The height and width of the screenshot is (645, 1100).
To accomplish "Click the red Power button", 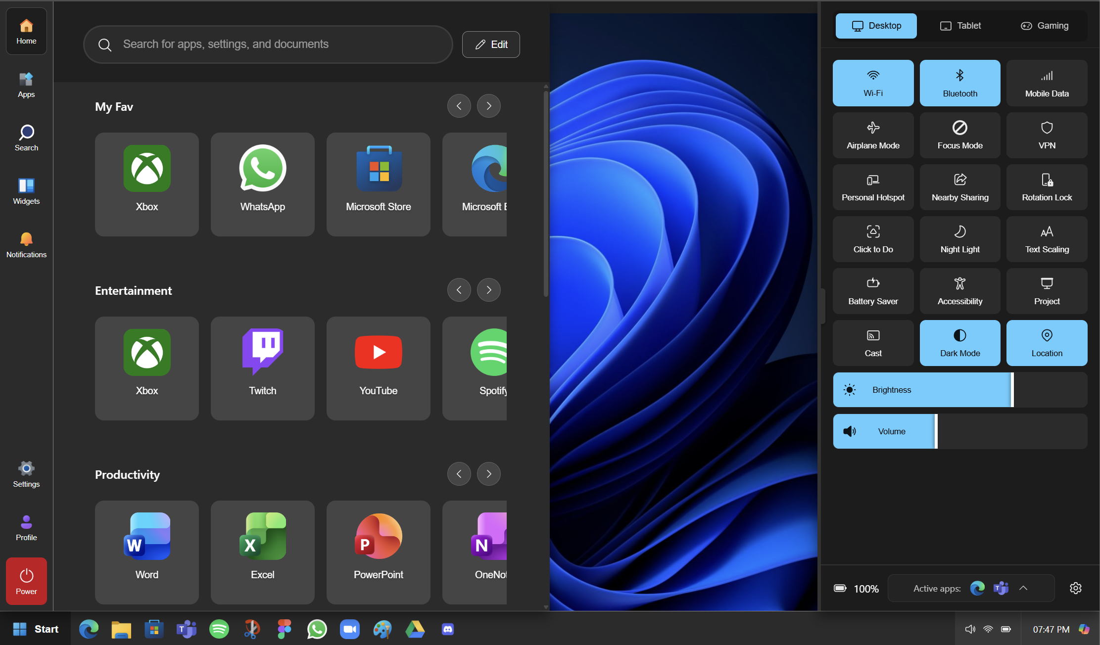I will (x=26, y=581).
